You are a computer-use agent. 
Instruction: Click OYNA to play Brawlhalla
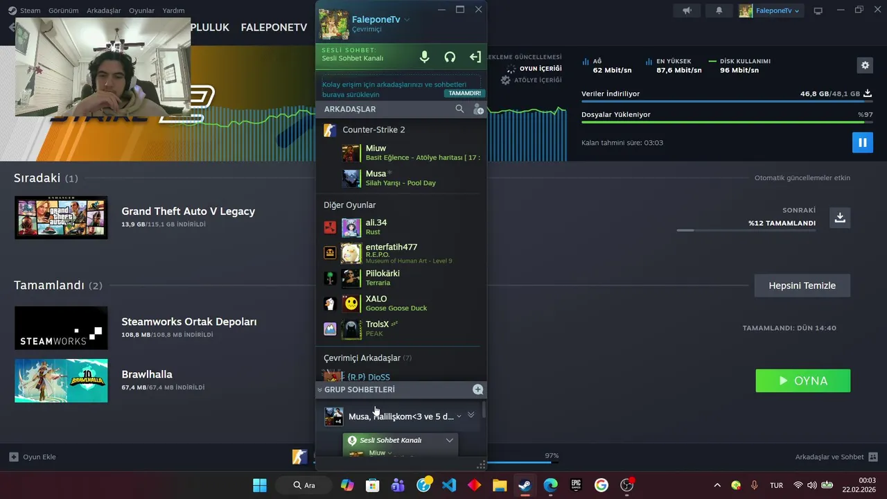[x=802, y=380]
